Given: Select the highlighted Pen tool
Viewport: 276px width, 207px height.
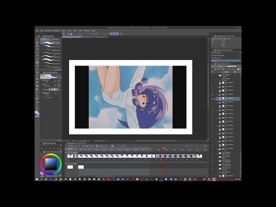Looking at the screenshot, I should pos(37,63).
